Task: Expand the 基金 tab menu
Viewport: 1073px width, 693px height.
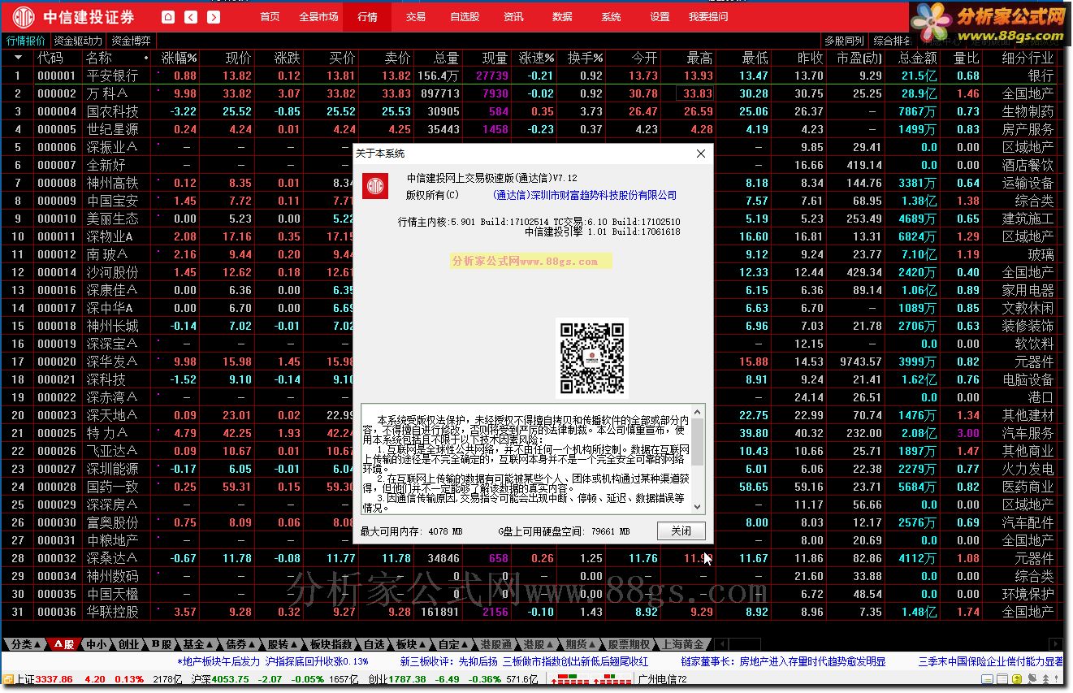Action: (211, 644)
